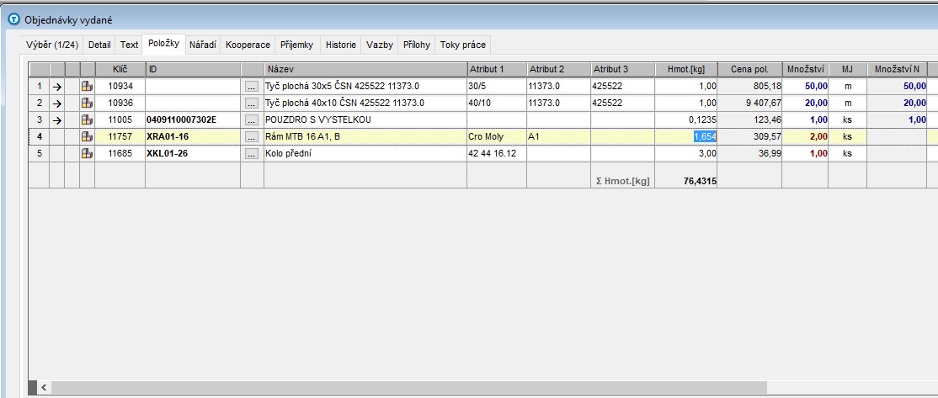Select the Toky práce tab
This screenshot has height=398, width=938.
pyautogui.click(x=463, y=45)
